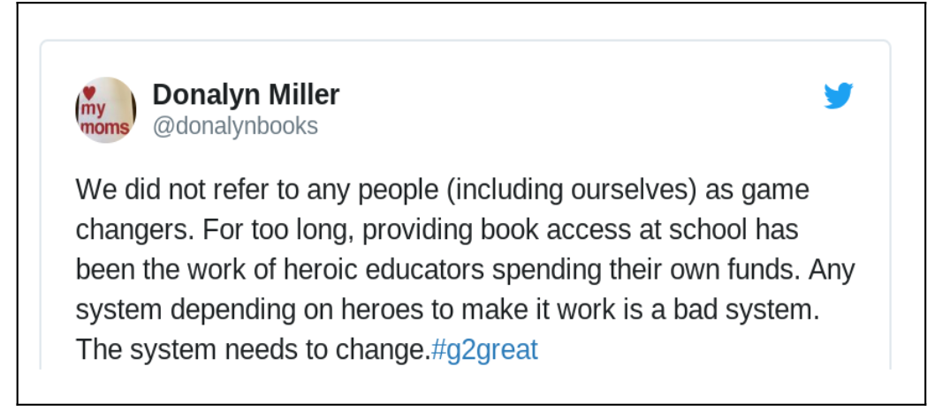This screenshot has height=411, width=935.
Task: Follow the #g2great hashtag link
Action: point(484,350)
